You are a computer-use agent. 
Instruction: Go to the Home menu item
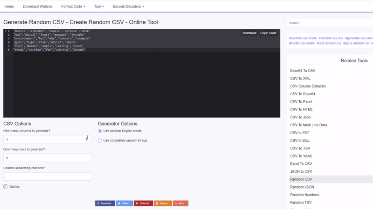click(x=9, y=7)
